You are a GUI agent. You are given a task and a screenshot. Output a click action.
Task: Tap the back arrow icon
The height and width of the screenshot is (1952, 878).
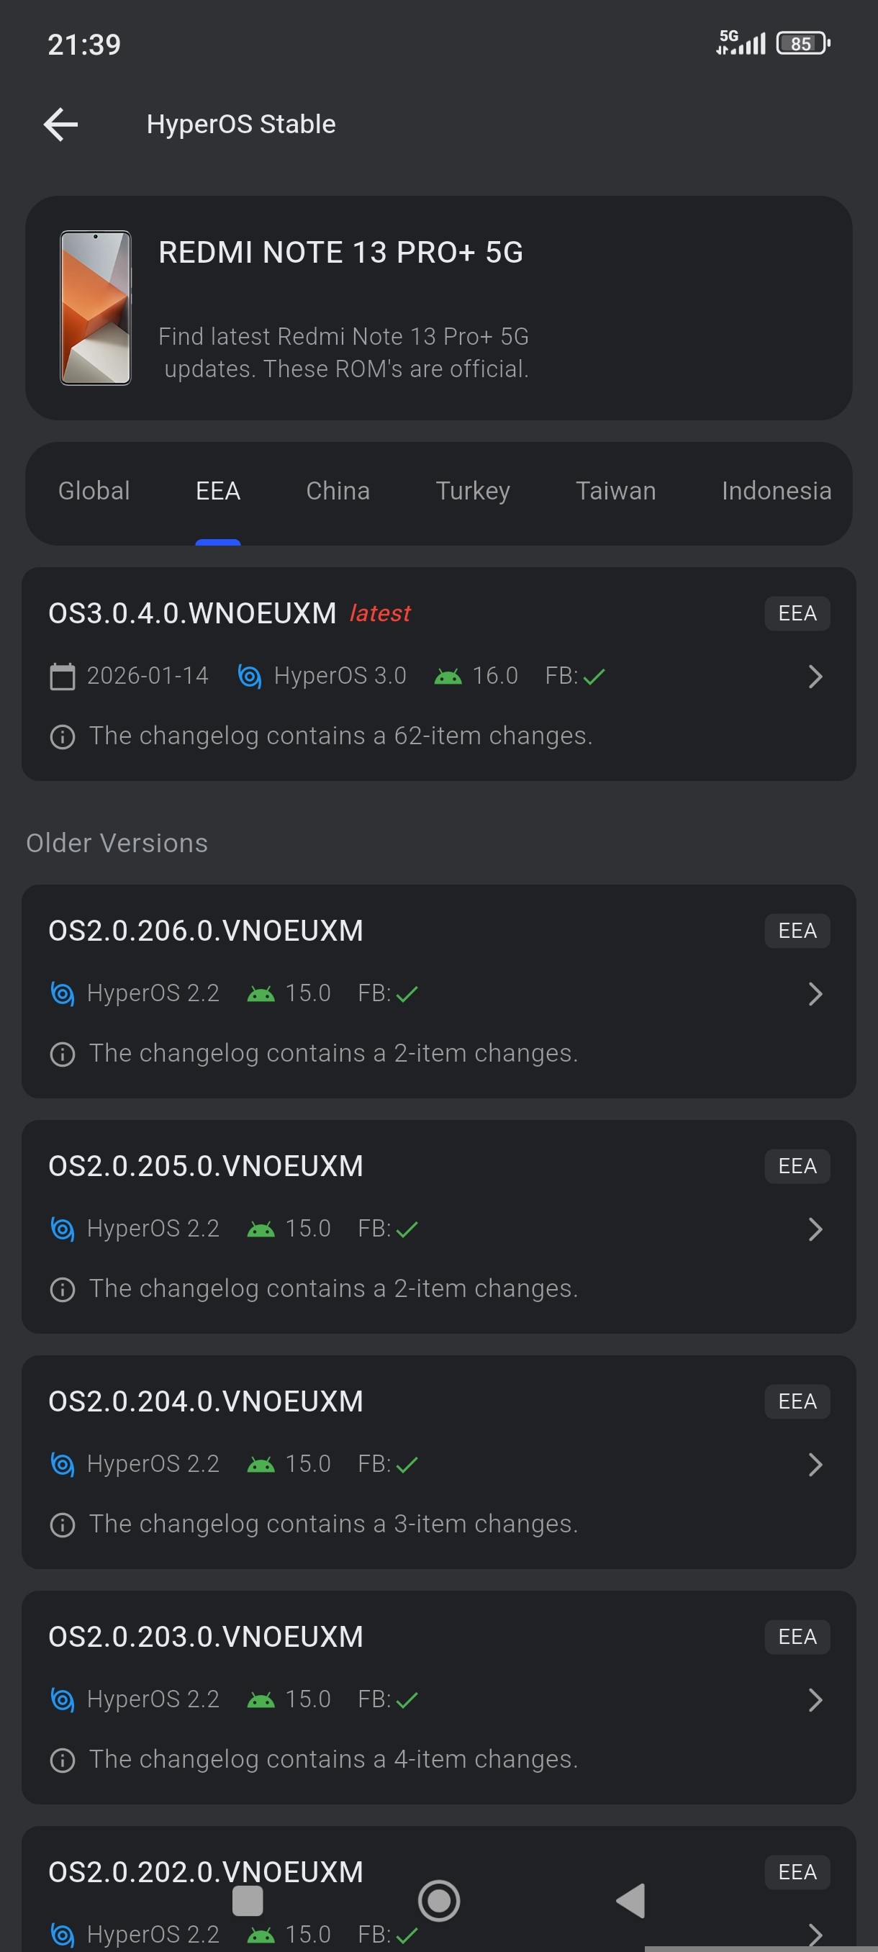(60, 125)
